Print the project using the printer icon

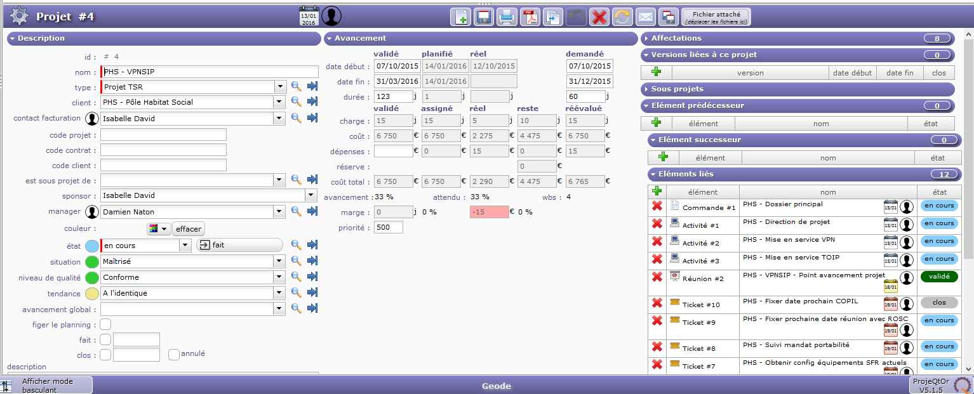[x=506, y=17]
